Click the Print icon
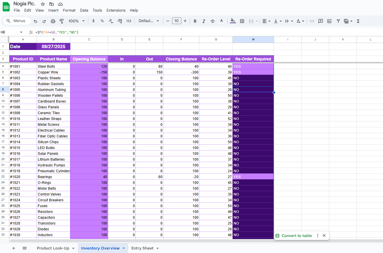The width and height of the screenshot is (383, 253). click(x=53, y=21)
